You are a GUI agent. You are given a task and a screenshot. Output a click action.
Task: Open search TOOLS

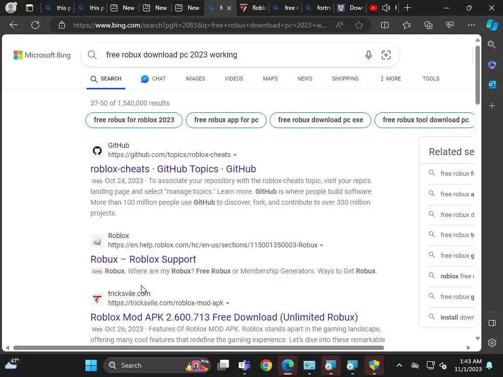[x=431, y=79]
